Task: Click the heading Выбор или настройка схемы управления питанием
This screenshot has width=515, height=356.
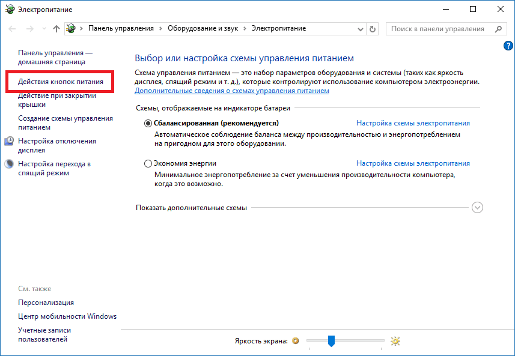Action: click(x=244, y=58)
